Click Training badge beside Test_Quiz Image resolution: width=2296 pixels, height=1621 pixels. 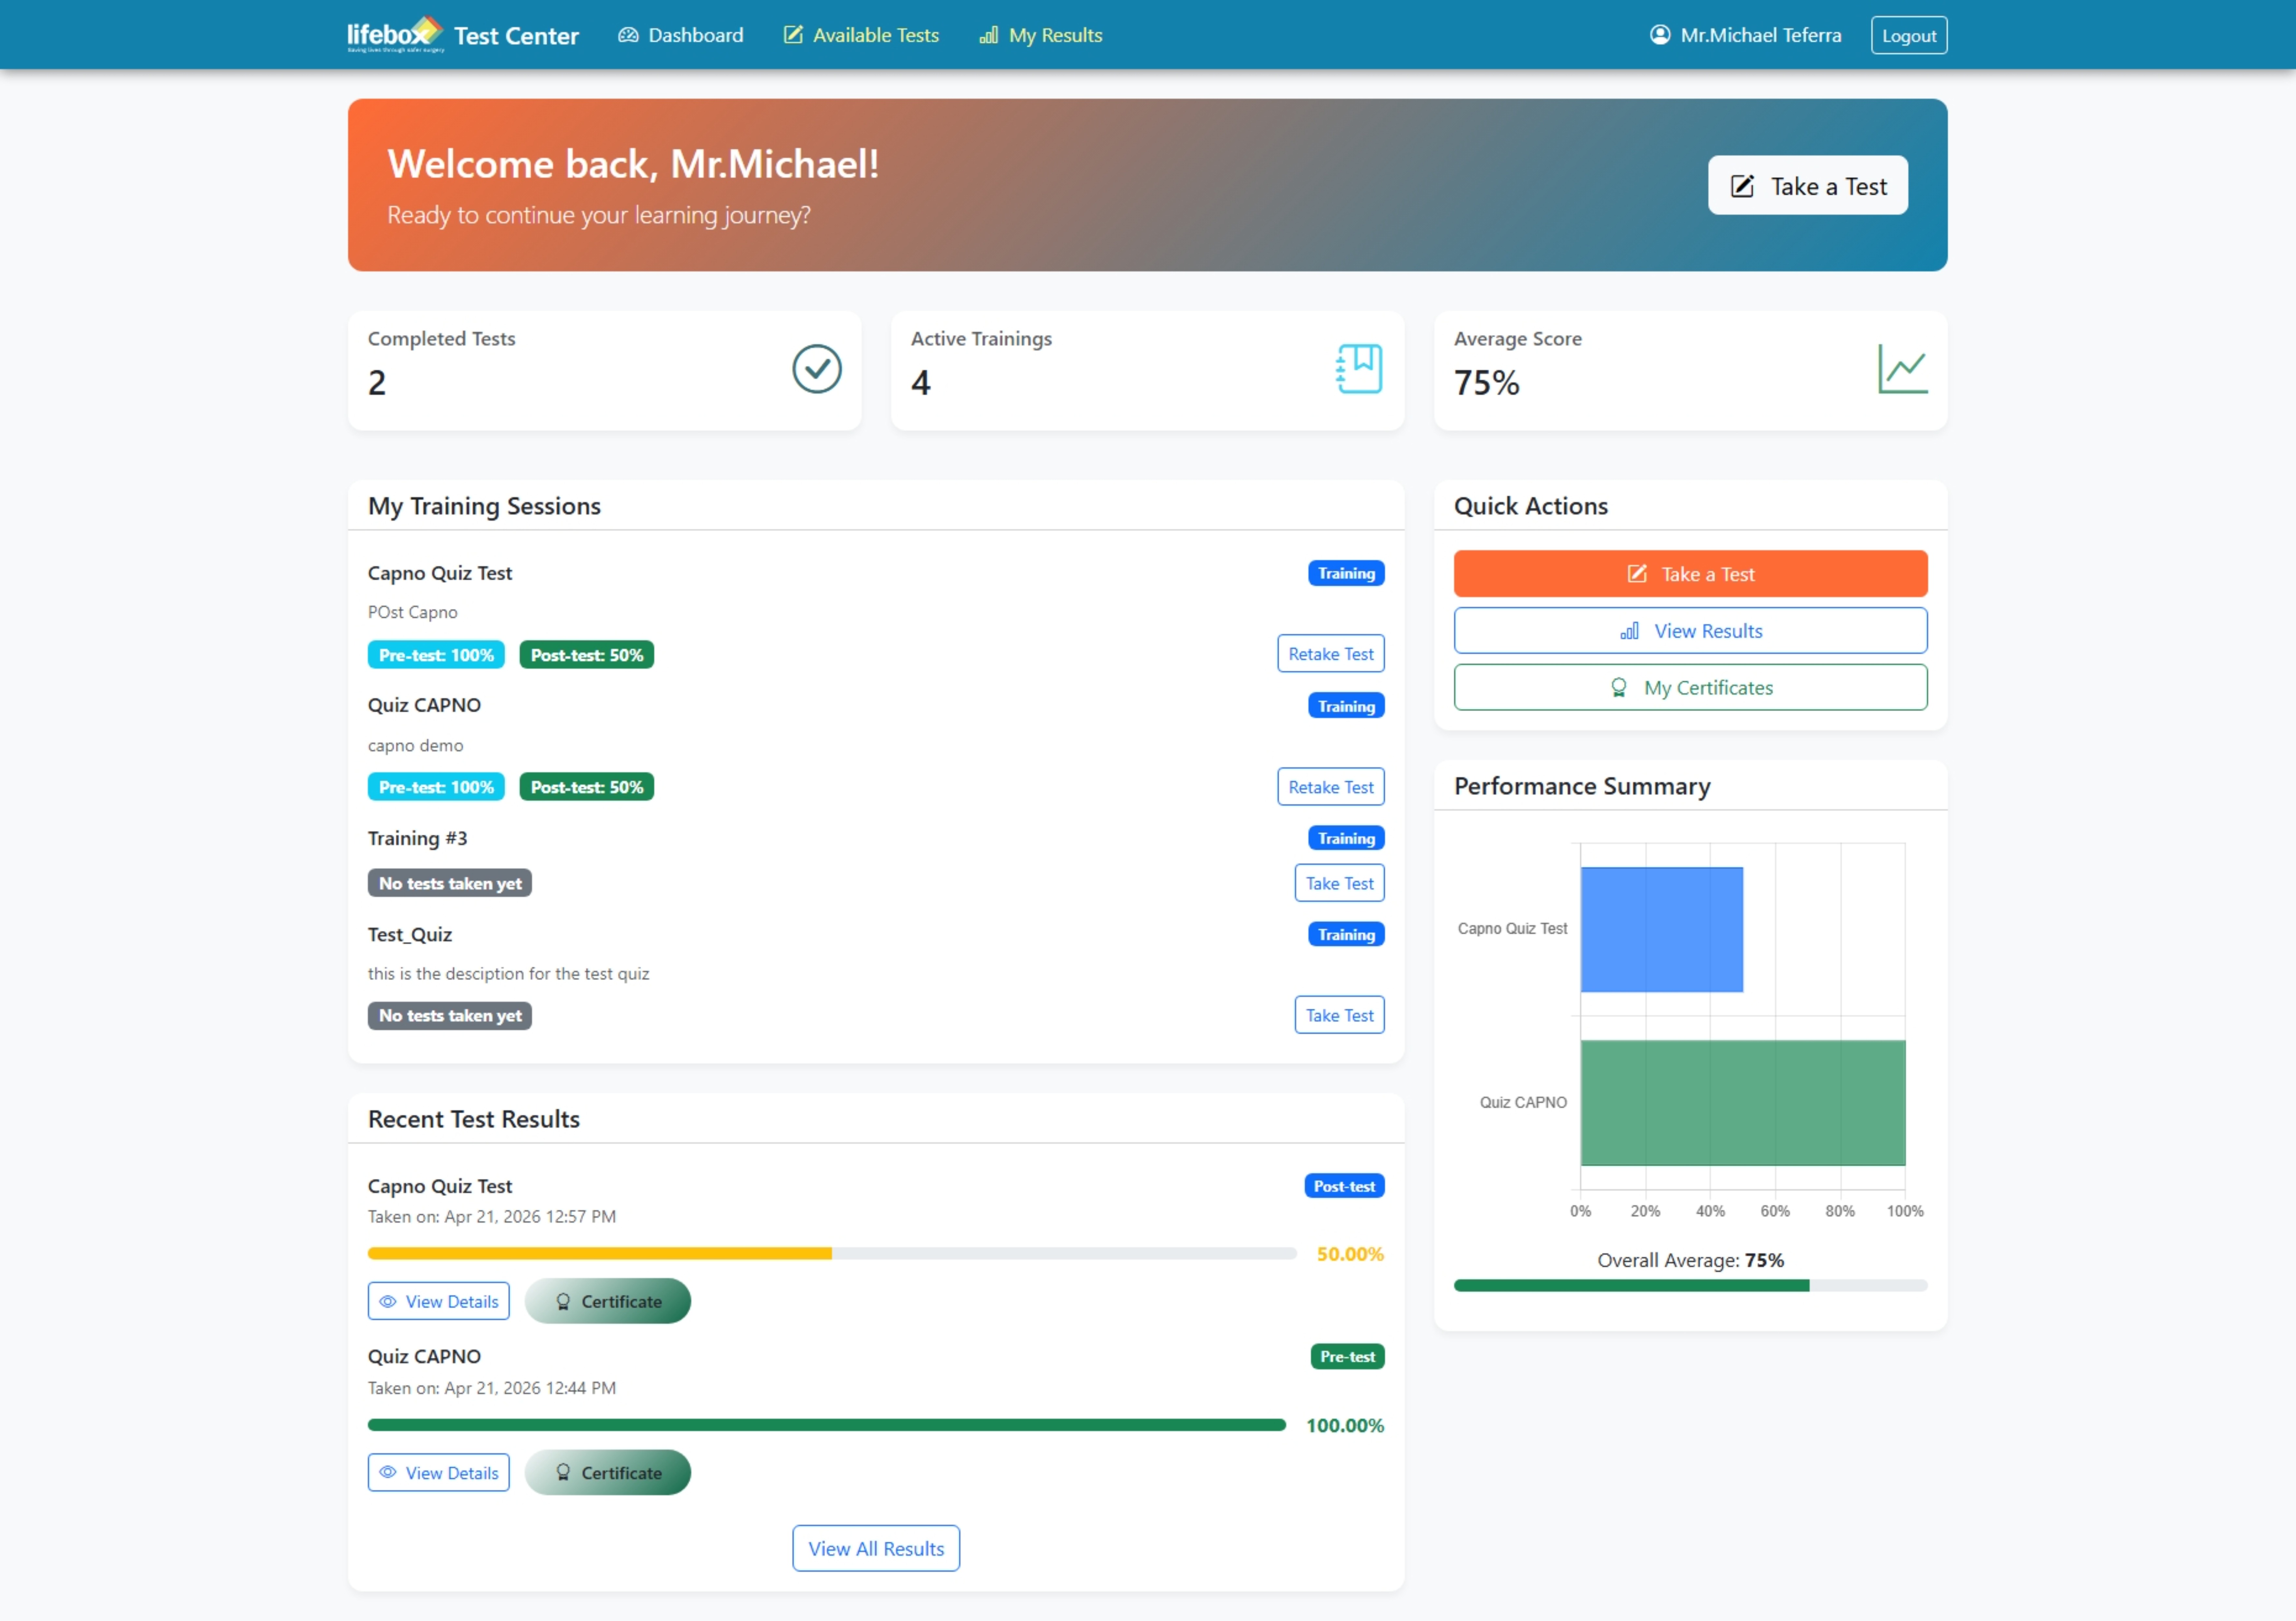[1346, 934]
